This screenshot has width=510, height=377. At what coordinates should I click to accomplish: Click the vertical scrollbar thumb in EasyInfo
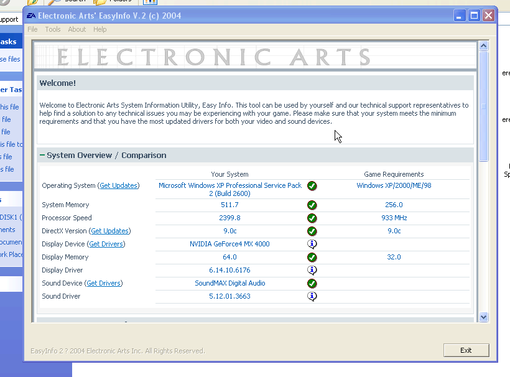(x=484, y=106)
